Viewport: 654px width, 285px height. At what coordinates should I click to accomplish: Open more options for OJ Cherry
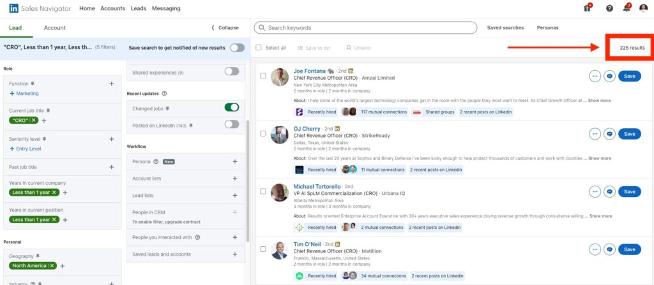pyautogui.click(x=595, y=134)
